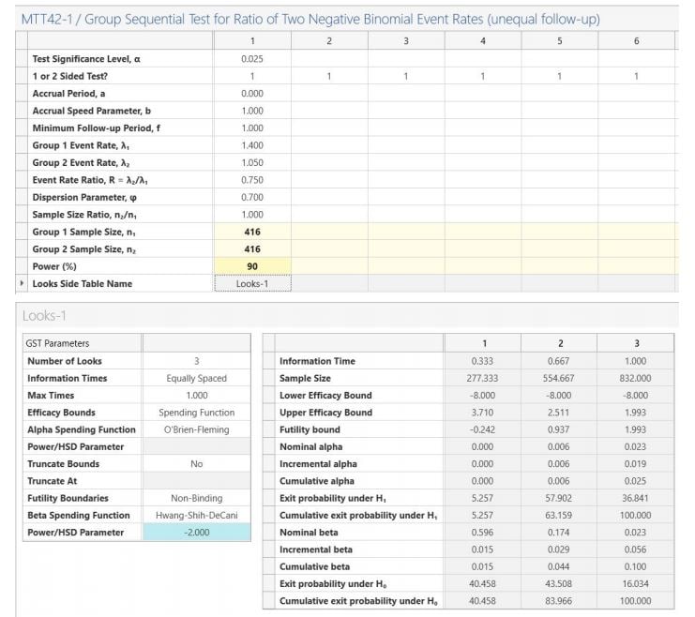Click Nominal beta value 0.596

[x=482, y=533]
